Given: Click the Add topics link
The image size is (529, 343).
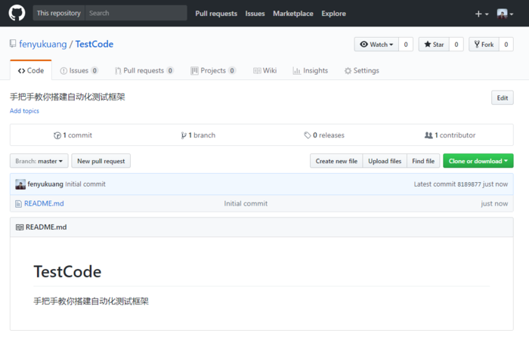Looking at the screenshot, I should (24, 111).
